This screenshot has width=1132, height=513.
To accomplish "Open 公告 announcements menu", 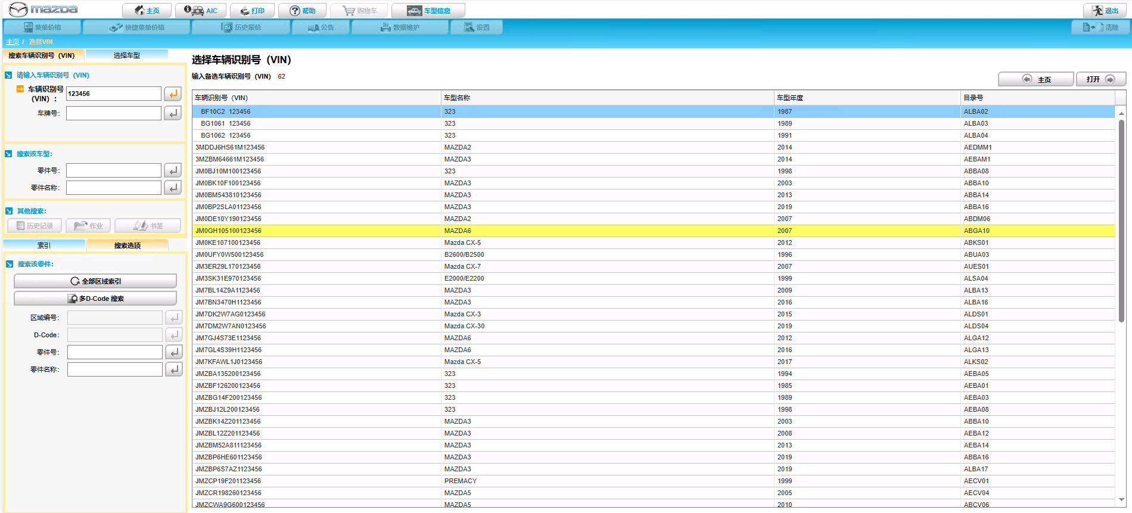I will coord(321,27).
